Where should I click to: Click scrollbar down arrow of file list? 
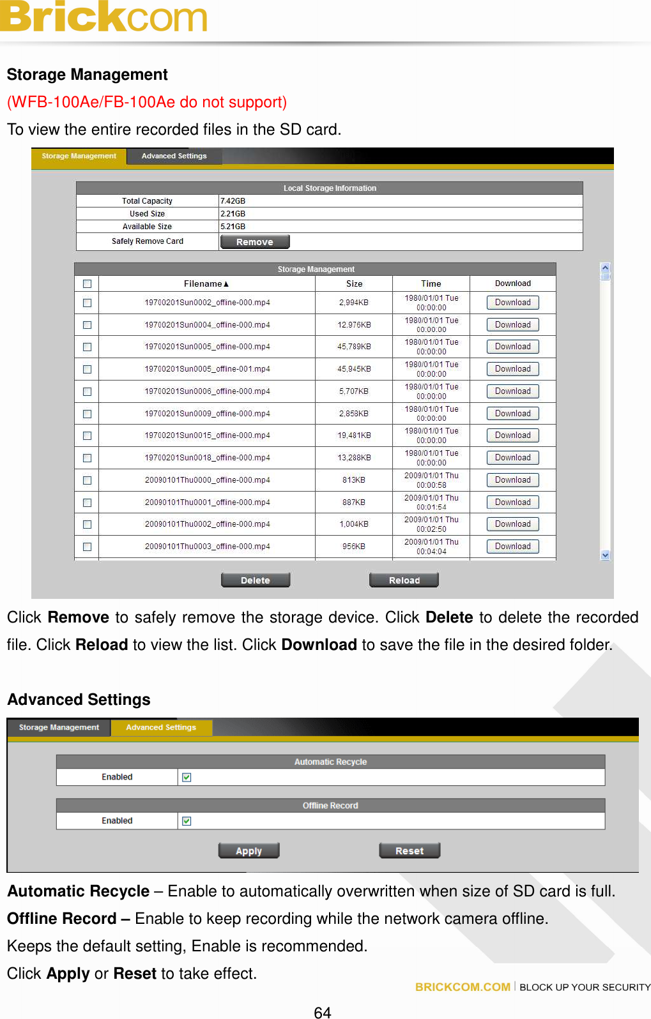606,555
